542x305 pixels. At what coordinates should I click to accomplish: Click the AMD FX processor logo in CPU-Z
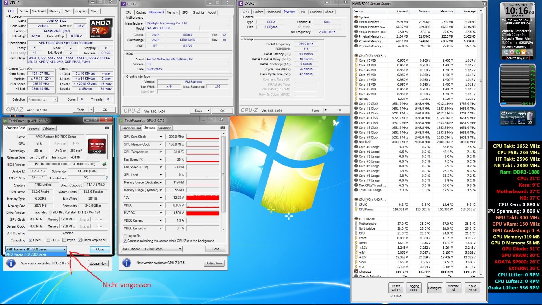pyautogui.click(x=101, y=28)
